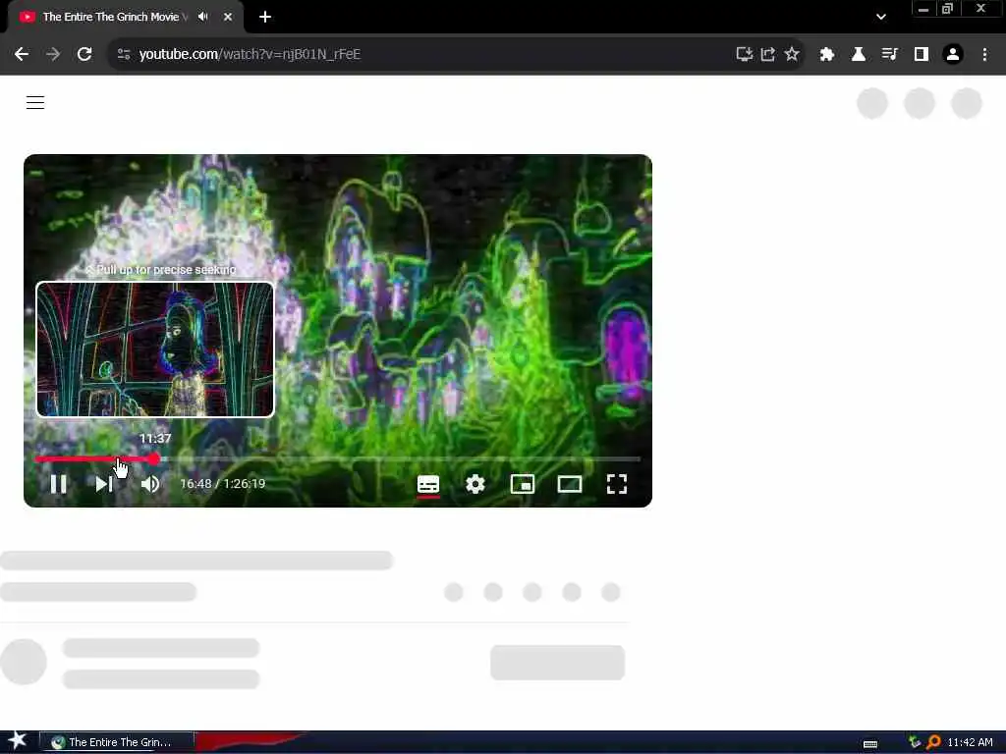Activate miniplayer mode
The width and height of the screenshot is (1006, 754).
tap(523, 484)
